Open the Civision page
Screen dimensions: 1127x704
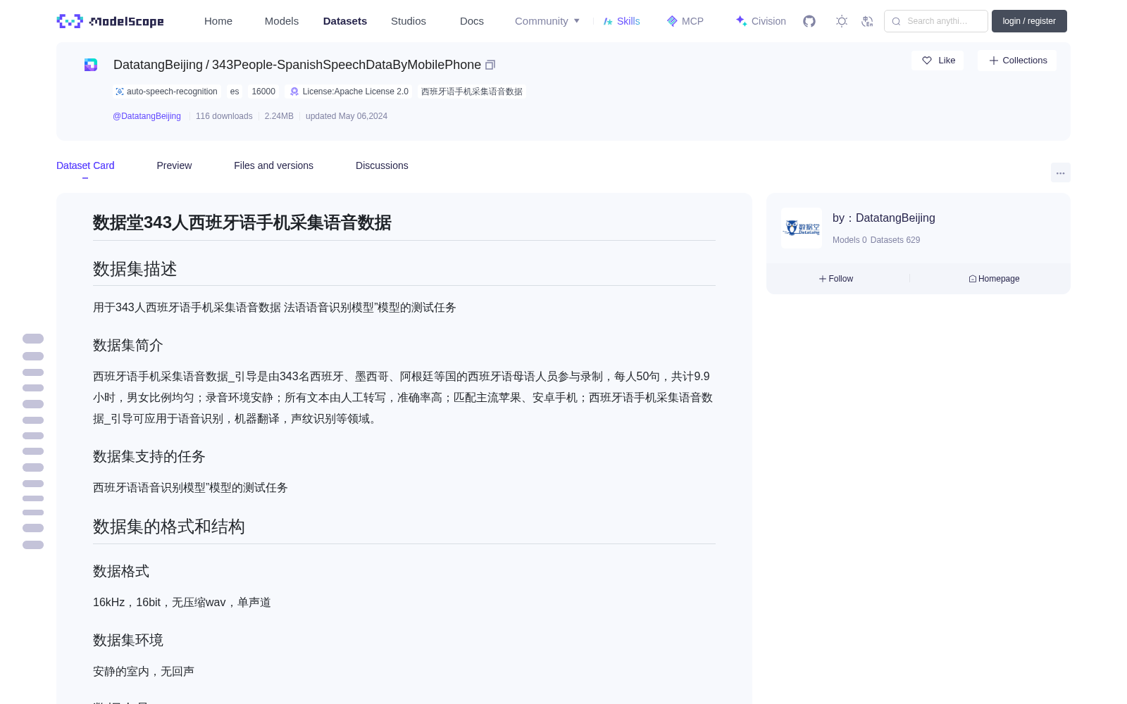(761, 21)
